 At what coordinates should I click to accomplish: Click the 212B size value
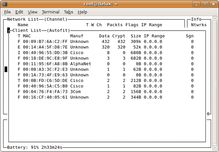pyautogui.click(x=136, y=80)
